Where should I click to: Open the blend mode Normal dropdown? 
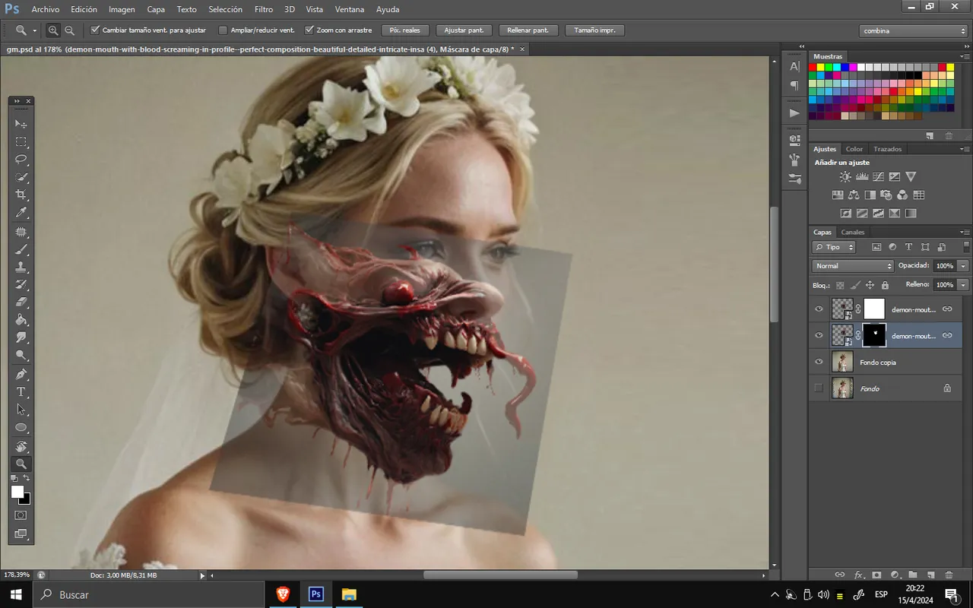[x=853, y=266]
